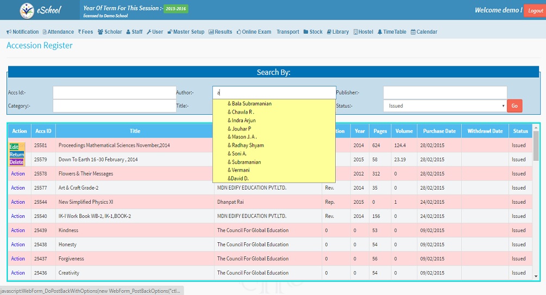Open the Fees menu
Viewport: 546px width, 295px height.
point(85,32)
